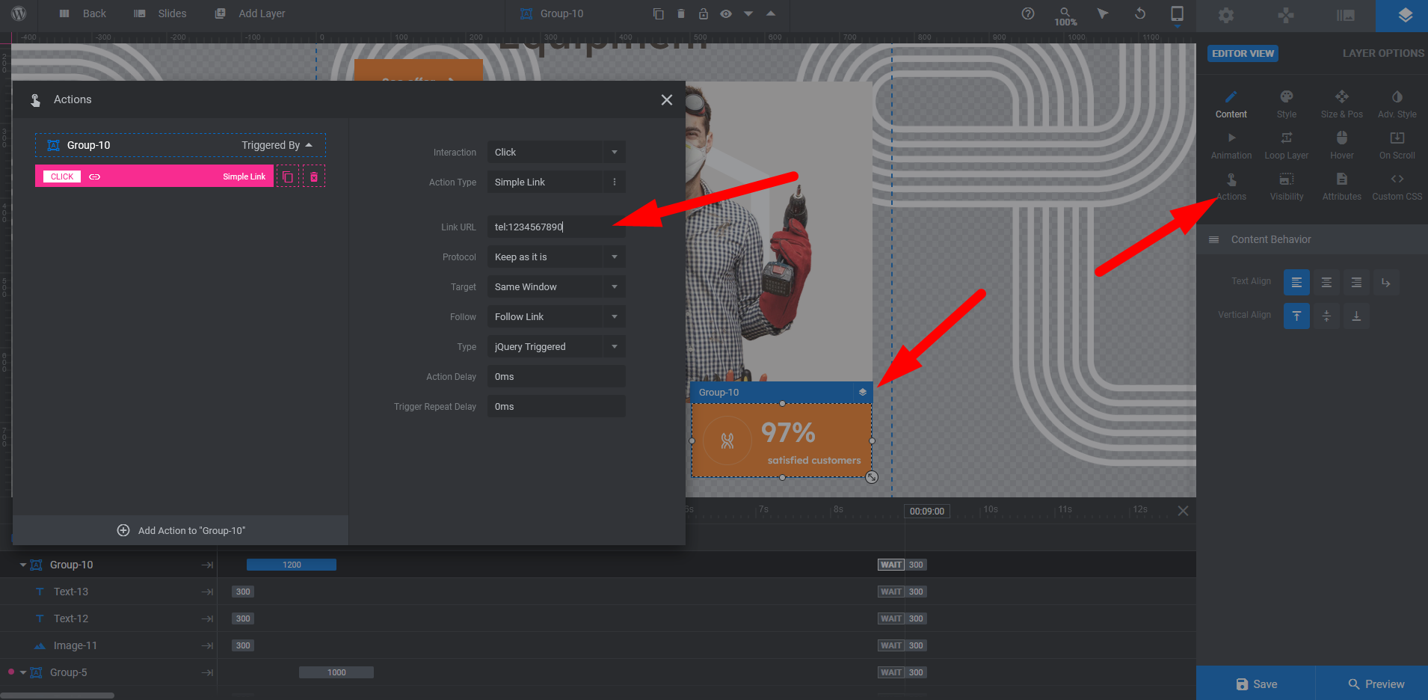Set text align to center

1326,282
